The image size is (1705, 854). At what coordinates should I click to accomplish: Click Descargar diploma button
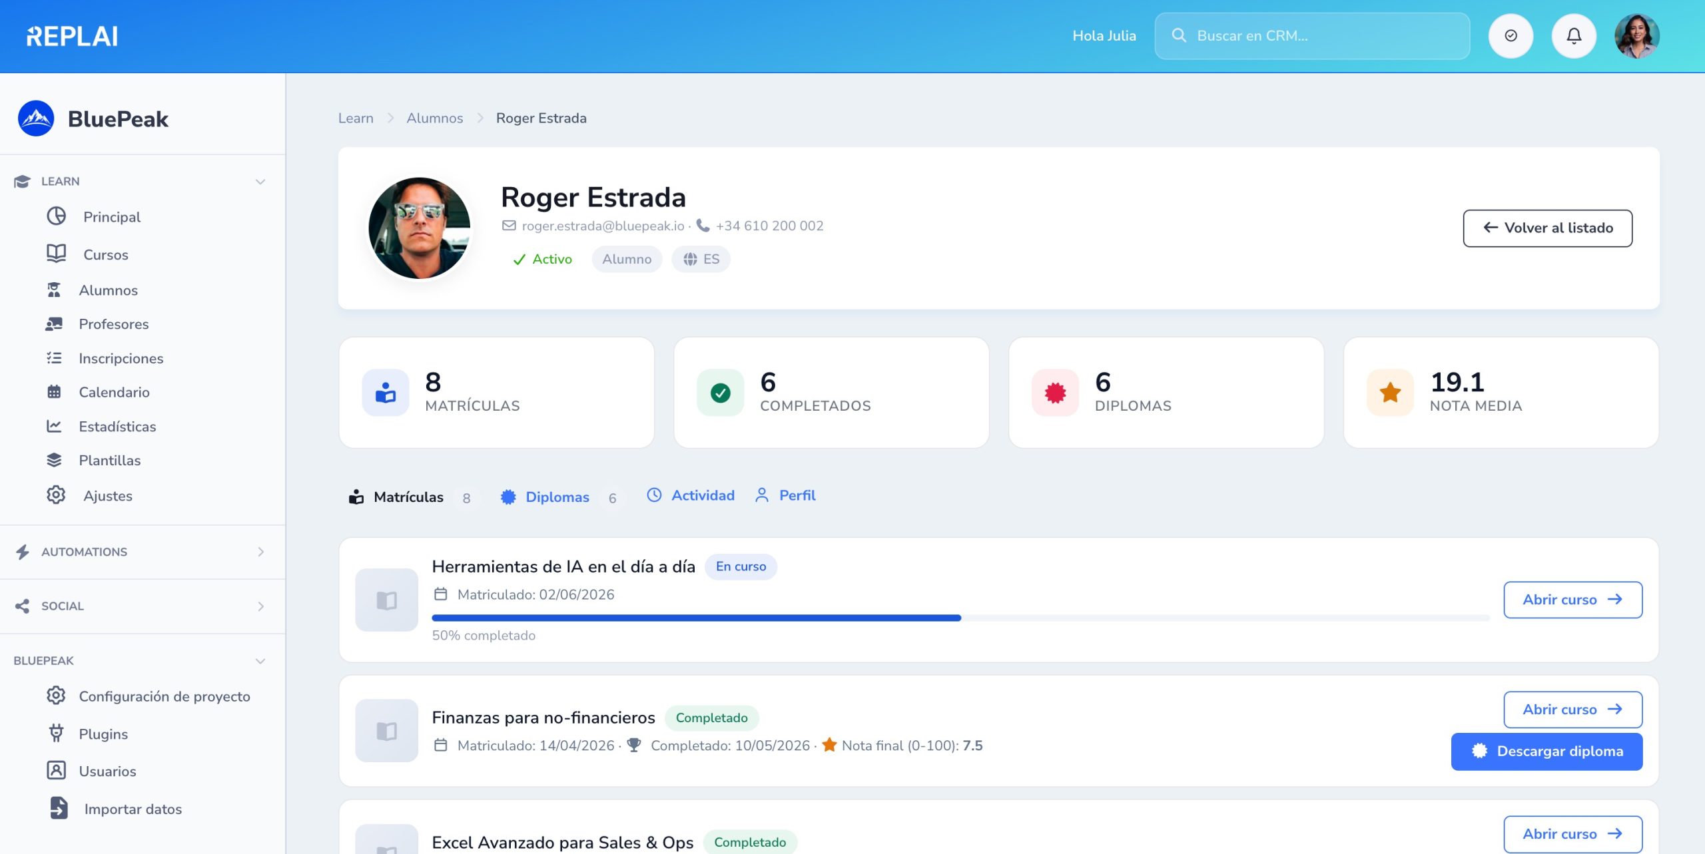1546,751
